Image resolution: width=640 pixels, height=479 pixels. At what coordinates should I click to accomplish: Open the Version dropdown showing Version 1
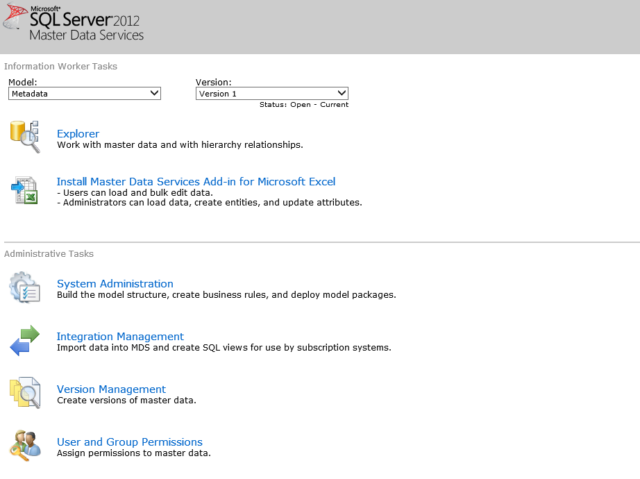[272, 94]
